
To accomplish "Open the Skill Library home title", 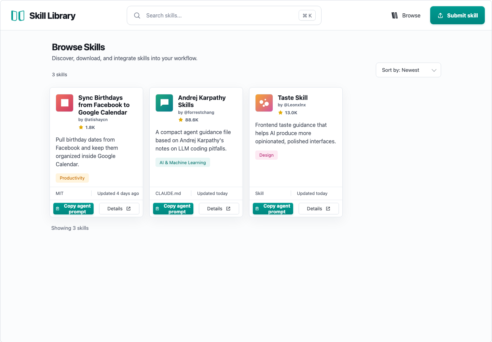I will tap(52, 16).
